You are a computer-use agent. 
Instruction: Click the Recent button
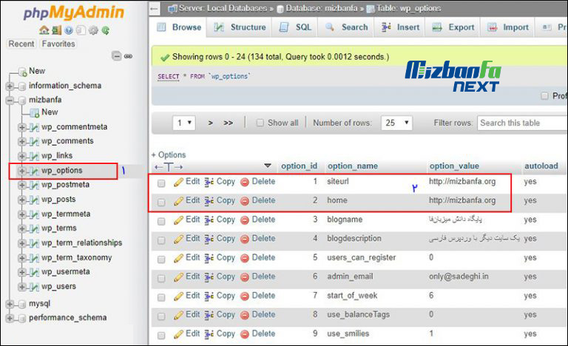click(x=21, y=44)
